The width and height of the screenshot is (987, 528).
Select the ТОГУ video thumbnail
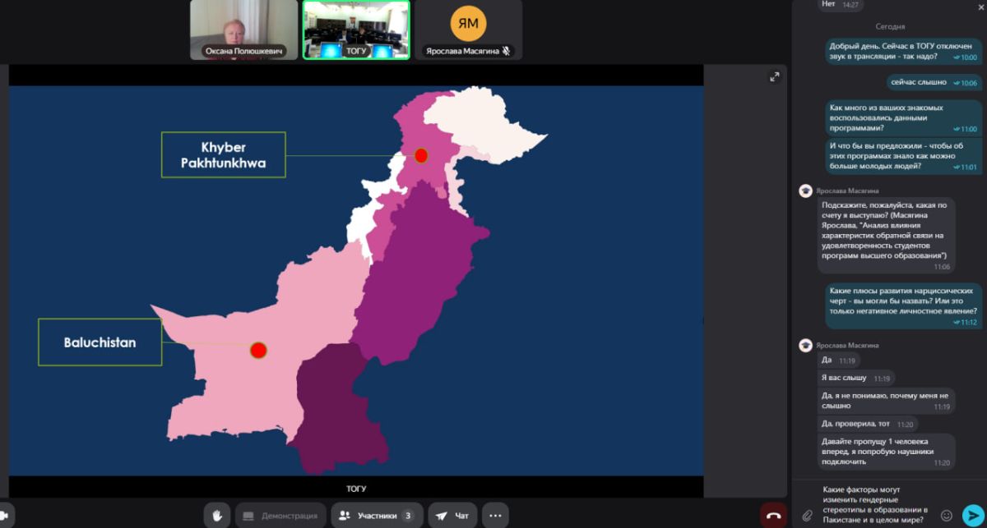pyautogui.click(x=356, y=30)
